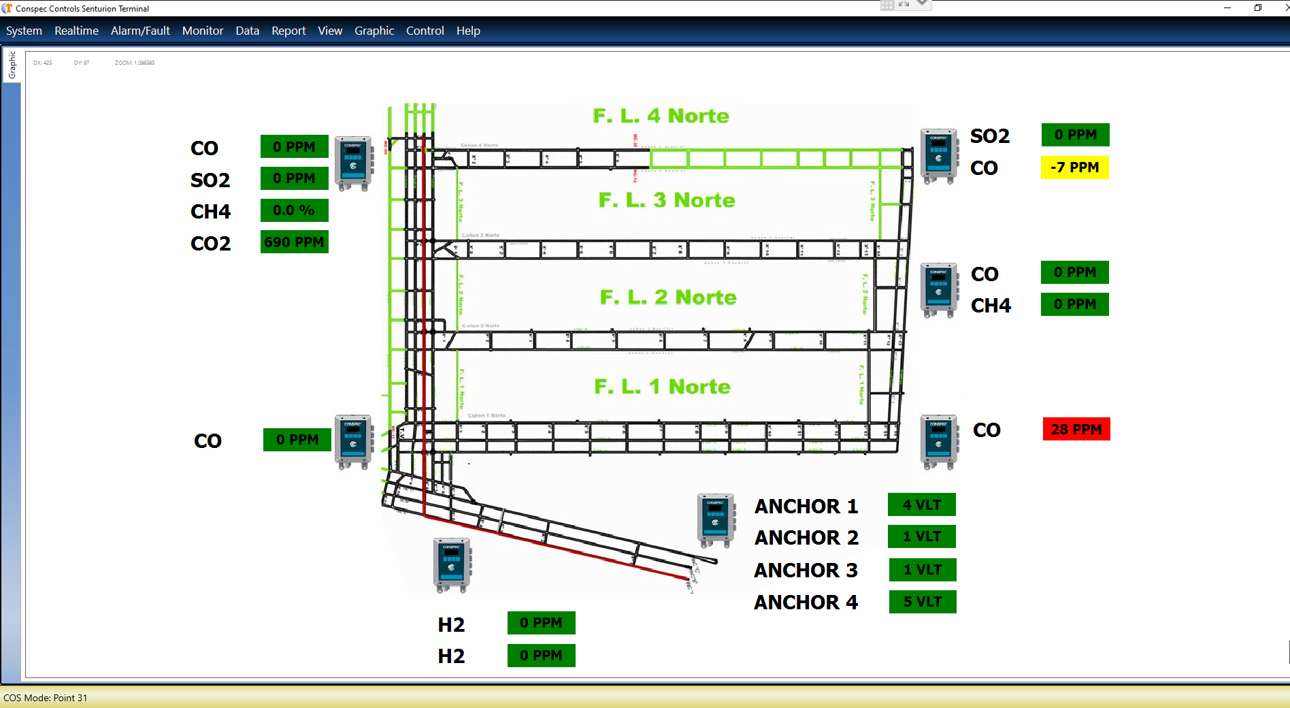Click the ANCHOR 1 4 VLT reading

tap(921, 504)
